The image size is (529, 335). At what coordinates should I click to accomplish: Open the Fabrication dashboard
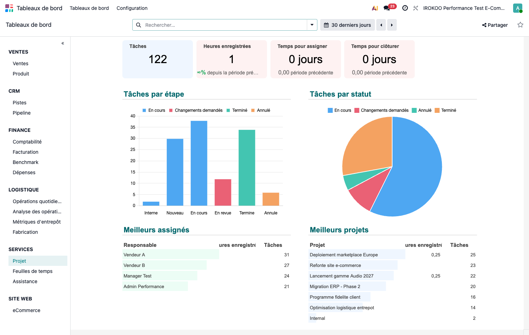coord(25,232)
